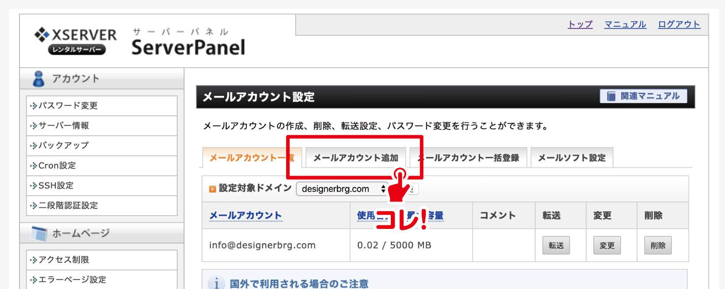Click the Account section person icon

click(38, 79)
